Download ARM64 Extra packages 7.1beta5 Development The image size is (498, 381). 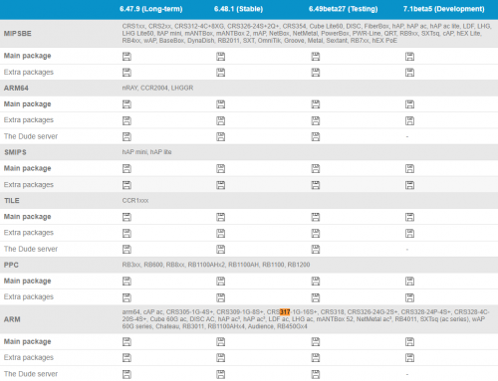(x=409, y=120)
